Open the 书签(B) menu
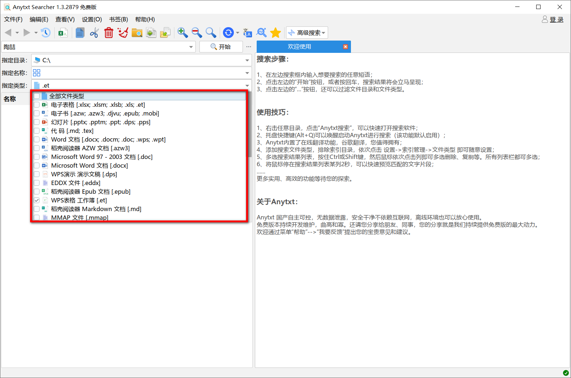Screen dimensions: 571x378 tap(119, 19)
